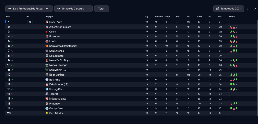Go to next season with right arrow
This screenshot has height=124, width=258.
point(255,9)
